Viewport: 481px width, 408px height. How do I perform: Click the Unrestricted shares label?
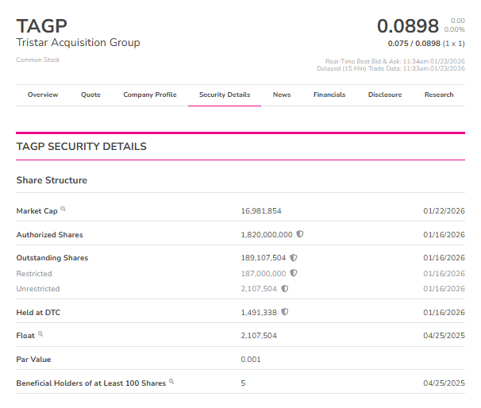click(38, 289)
